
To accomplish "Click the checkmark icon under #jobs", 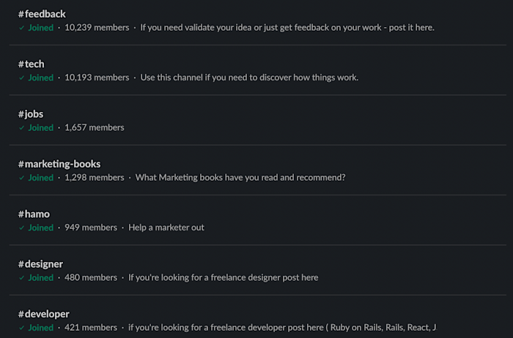I will click(22, 127).
